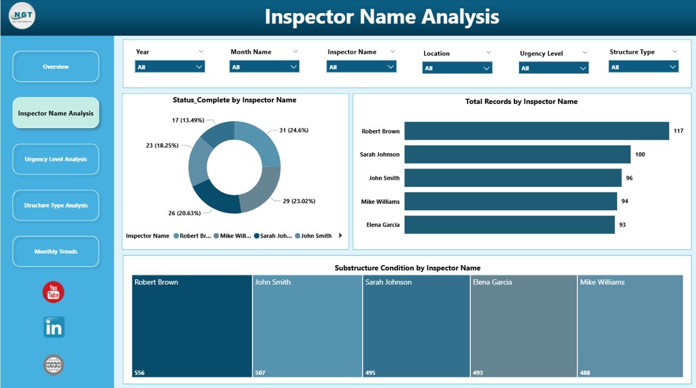696x388 pixels.
Task: Click the legend expand arrow on donut chart
Action: [x=340, y=236]
